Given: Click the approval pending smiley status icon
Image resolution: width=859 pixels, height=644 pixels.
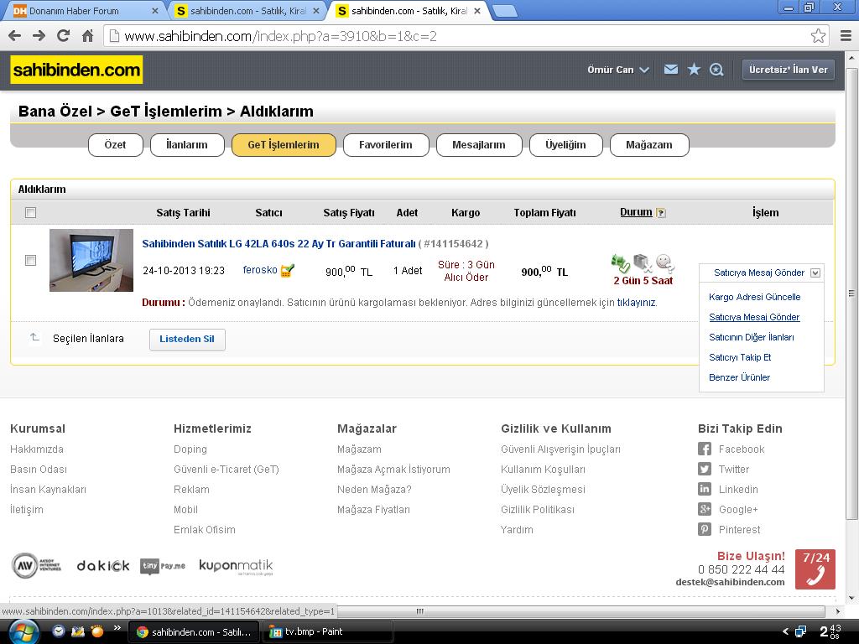Looking at the screenshot, I should 664,263.
